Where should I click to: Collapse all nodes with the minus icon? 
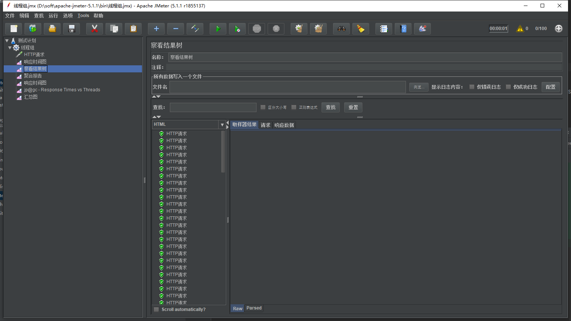pos(176,29)
